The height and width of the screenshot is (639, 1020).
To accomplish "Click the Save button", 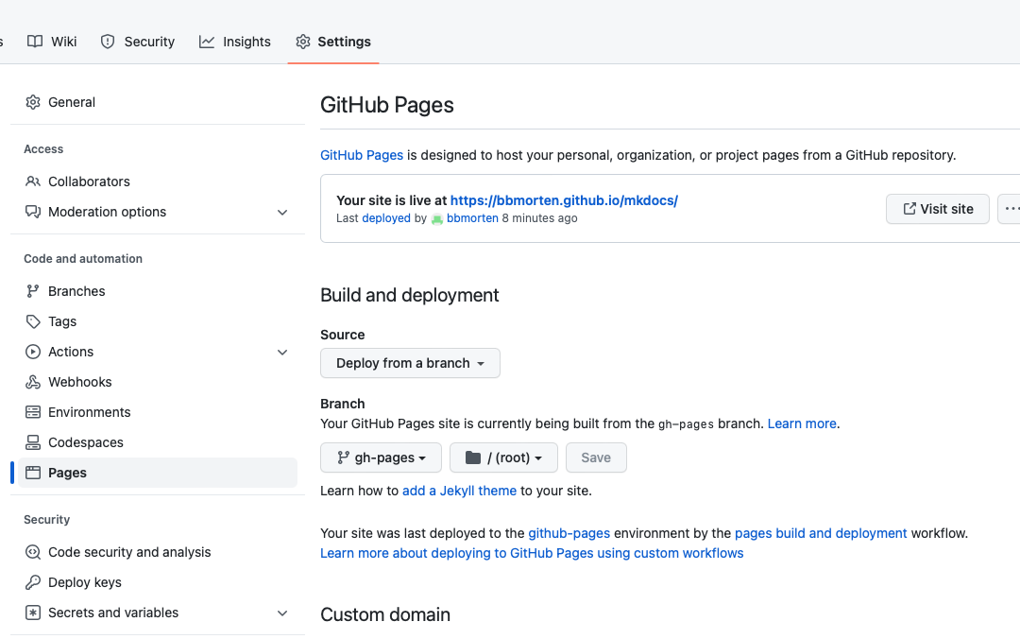I will (596, 458).
